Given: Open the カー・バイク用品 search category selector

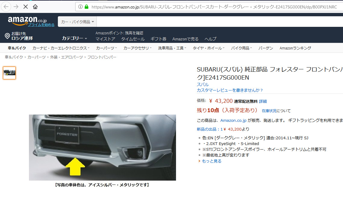Looking at the screenshot, I should tap(77, 22).
